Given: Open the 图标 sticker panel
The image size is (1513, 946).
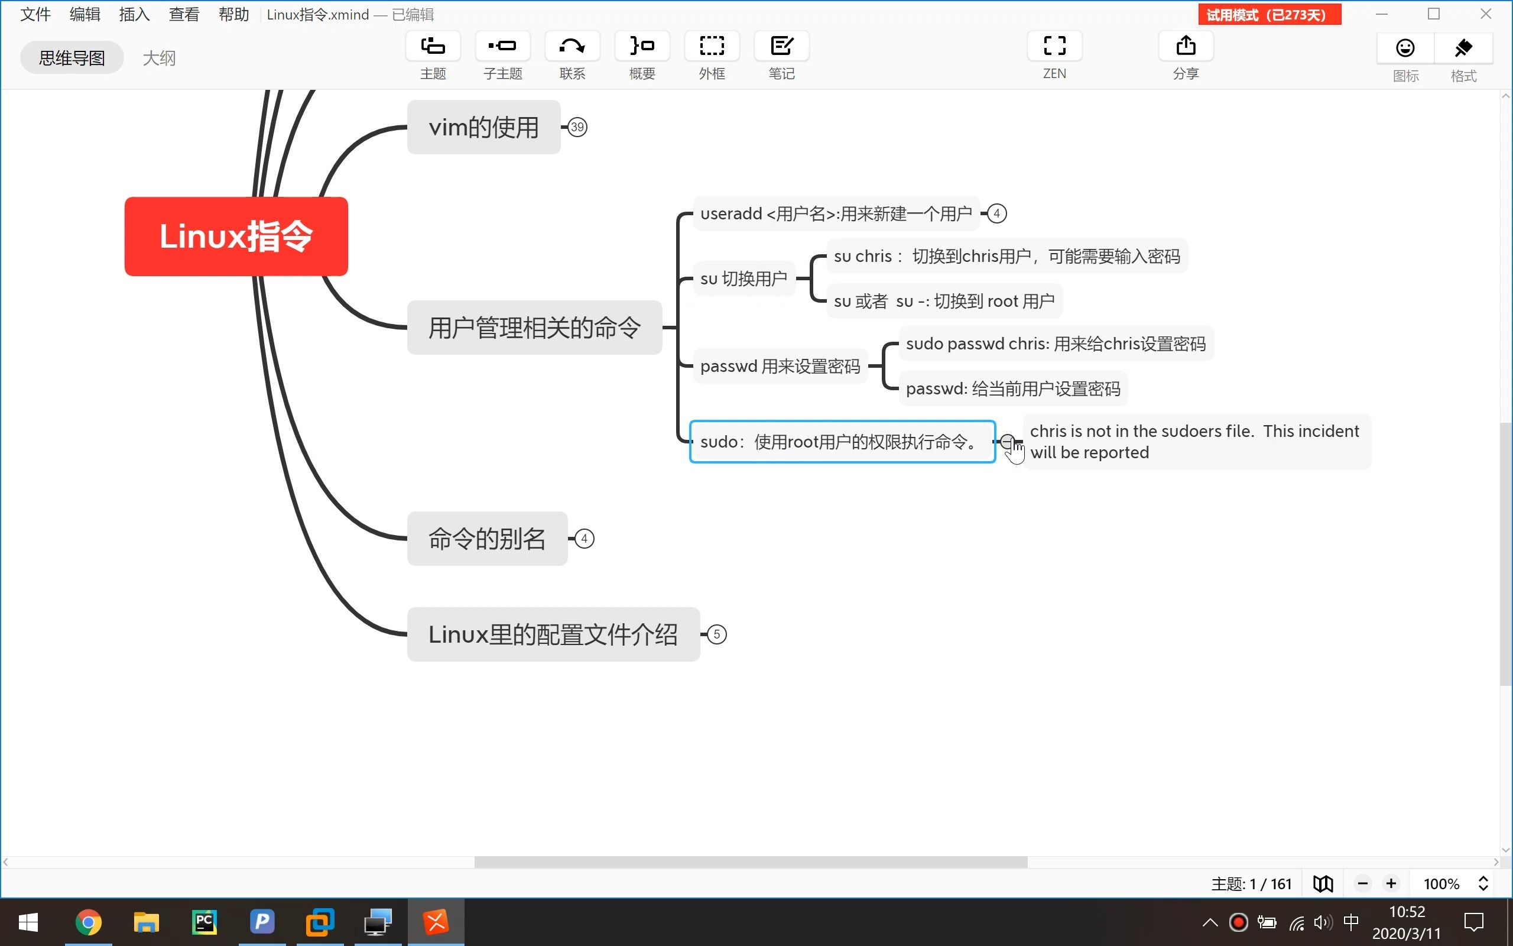Looking at the screenshot, I should tap(1405, 49).
